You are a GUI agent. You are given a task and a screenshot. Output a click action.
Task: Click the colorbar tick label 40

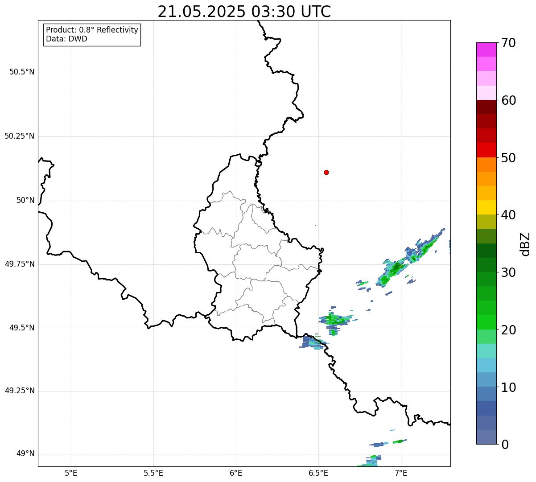(508, 215)
